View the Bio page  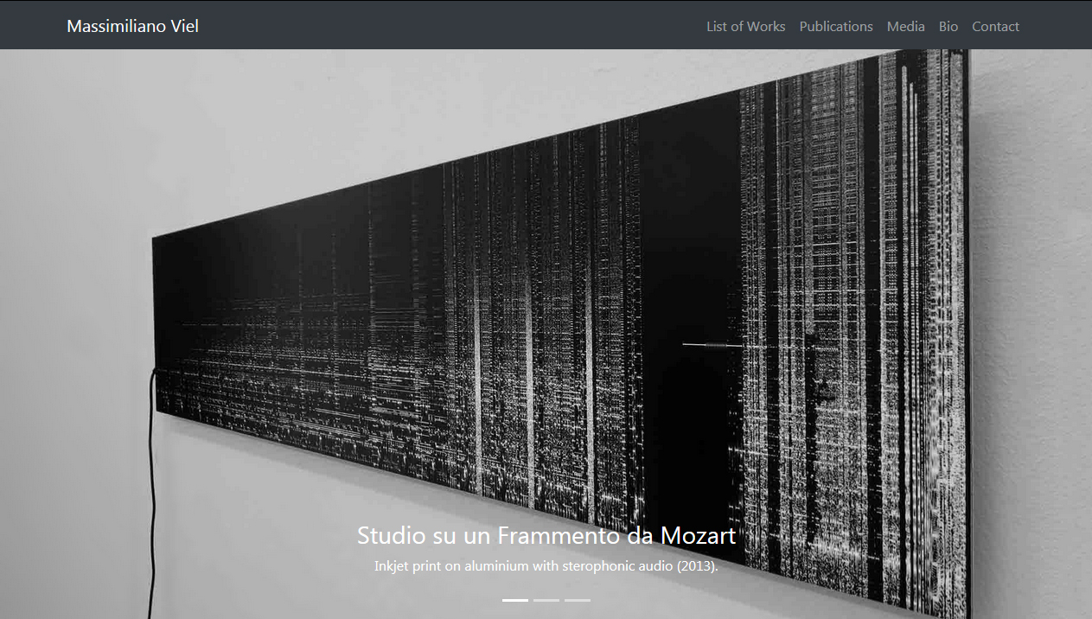(x=948, y=26)
